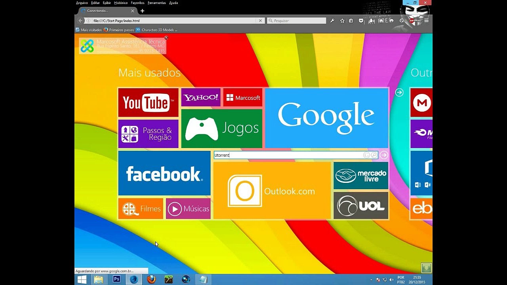Open File Explorer from taskbar

[x=98, y=279]
